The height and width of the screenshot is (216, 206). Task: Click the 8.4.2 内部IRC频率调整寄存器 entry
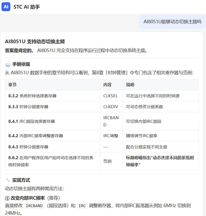tap(36, 136)
